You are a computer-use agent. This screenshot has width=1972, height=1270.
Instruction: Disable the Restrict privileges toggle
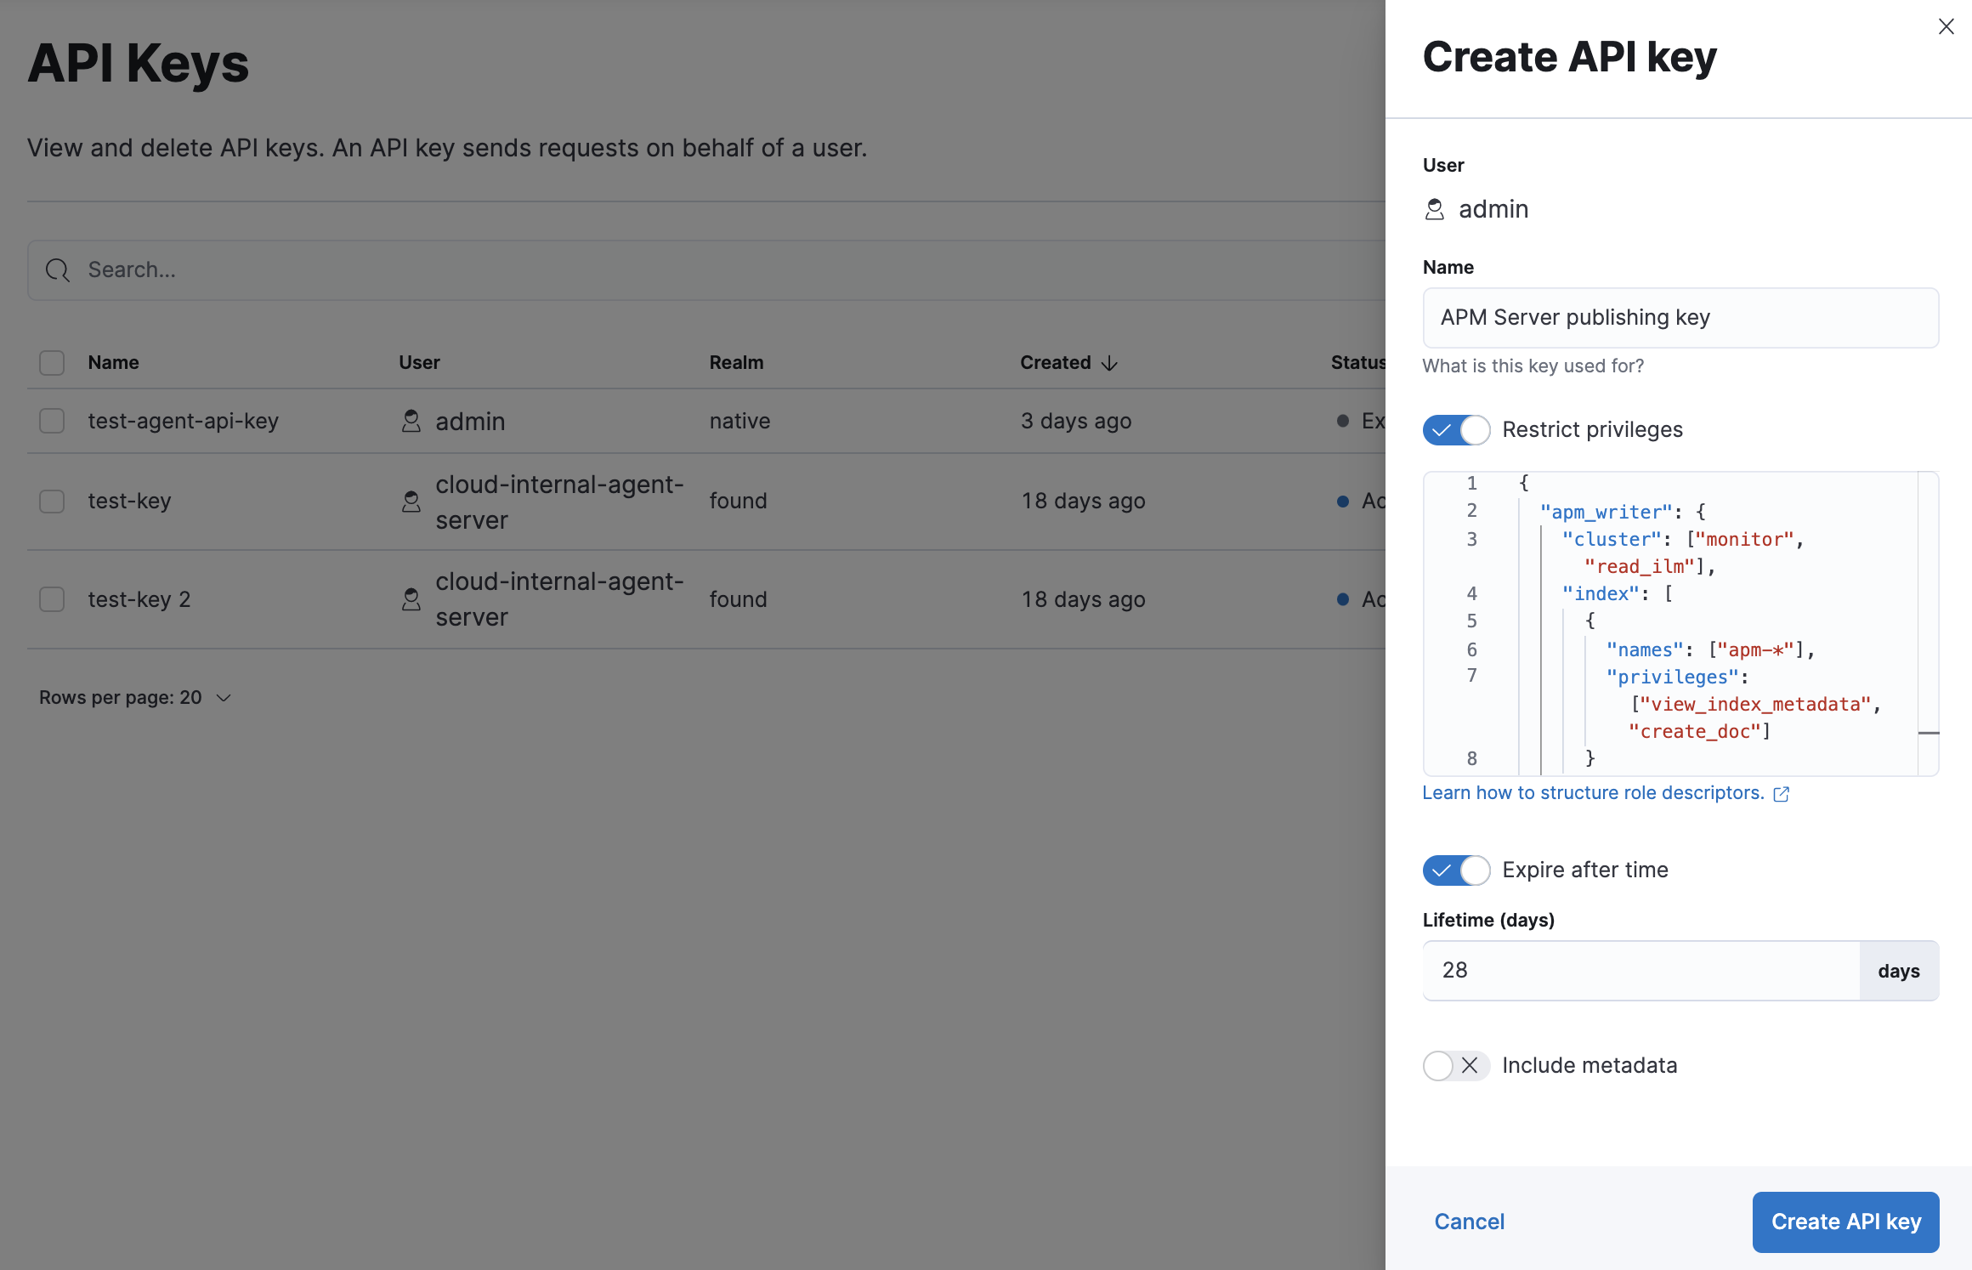point(1455,430)
